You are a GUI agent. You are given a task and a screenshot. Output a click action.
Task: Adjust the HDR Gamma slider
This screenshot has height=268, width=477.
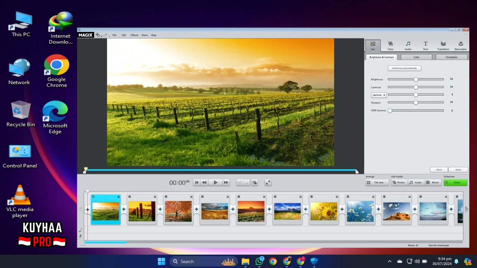[416, 111]
